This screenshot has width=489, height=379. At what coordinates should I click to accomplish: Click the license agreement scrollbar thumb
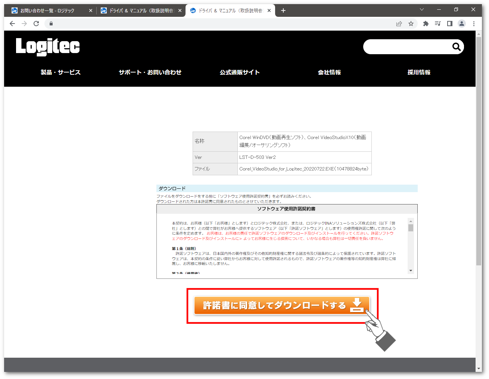(411, 228)
